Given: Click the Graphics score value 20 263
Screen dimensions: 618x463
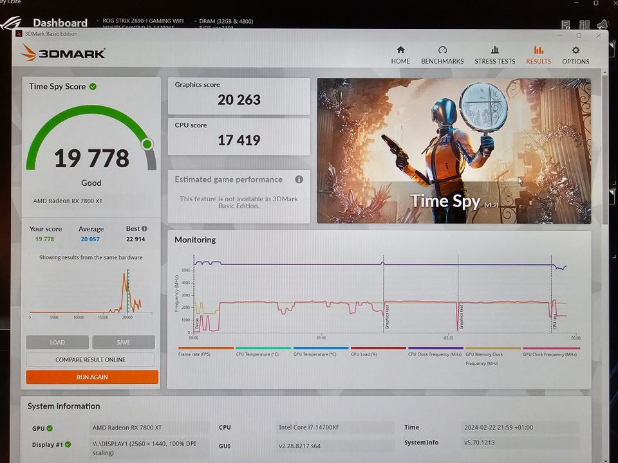Looking at the screenshot, I should click(x=239, y=100).
